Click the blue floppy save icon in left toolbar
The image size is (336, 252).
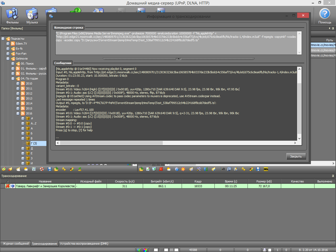(49, 169)
